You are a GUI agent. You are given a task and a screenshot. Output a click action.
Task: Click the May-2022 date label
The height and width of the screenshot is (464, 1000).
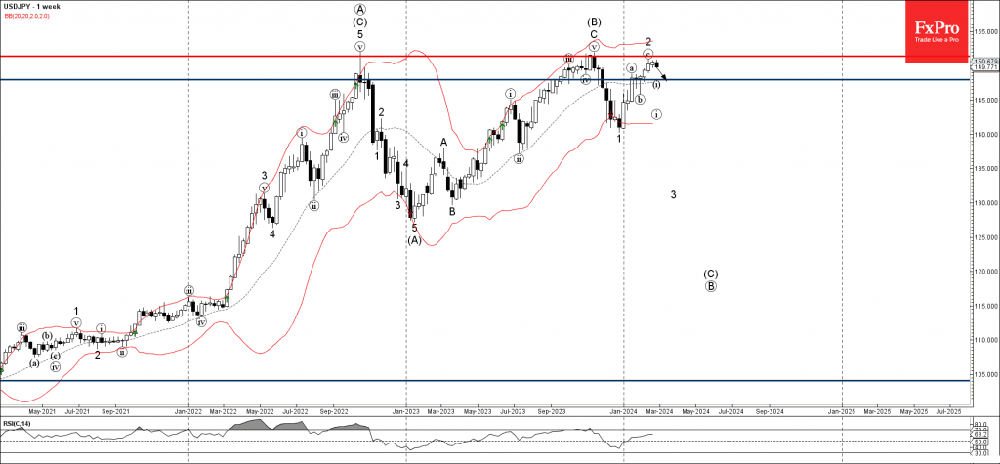[x=260, y=411]
